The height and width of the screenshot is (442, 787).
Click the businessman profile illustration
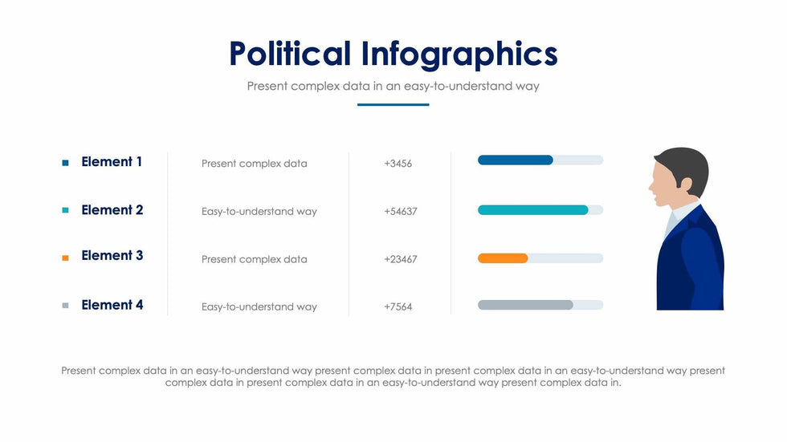687,229
